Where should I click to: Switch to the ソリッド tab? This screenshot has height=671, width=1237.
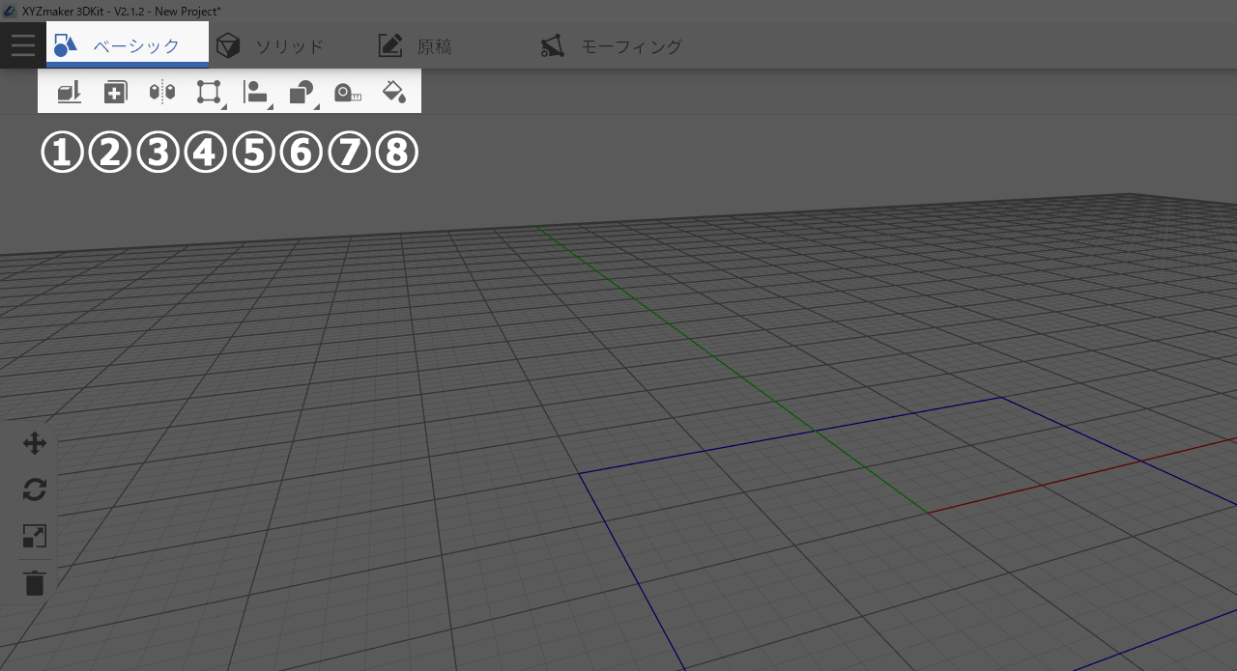coord(271,45)
